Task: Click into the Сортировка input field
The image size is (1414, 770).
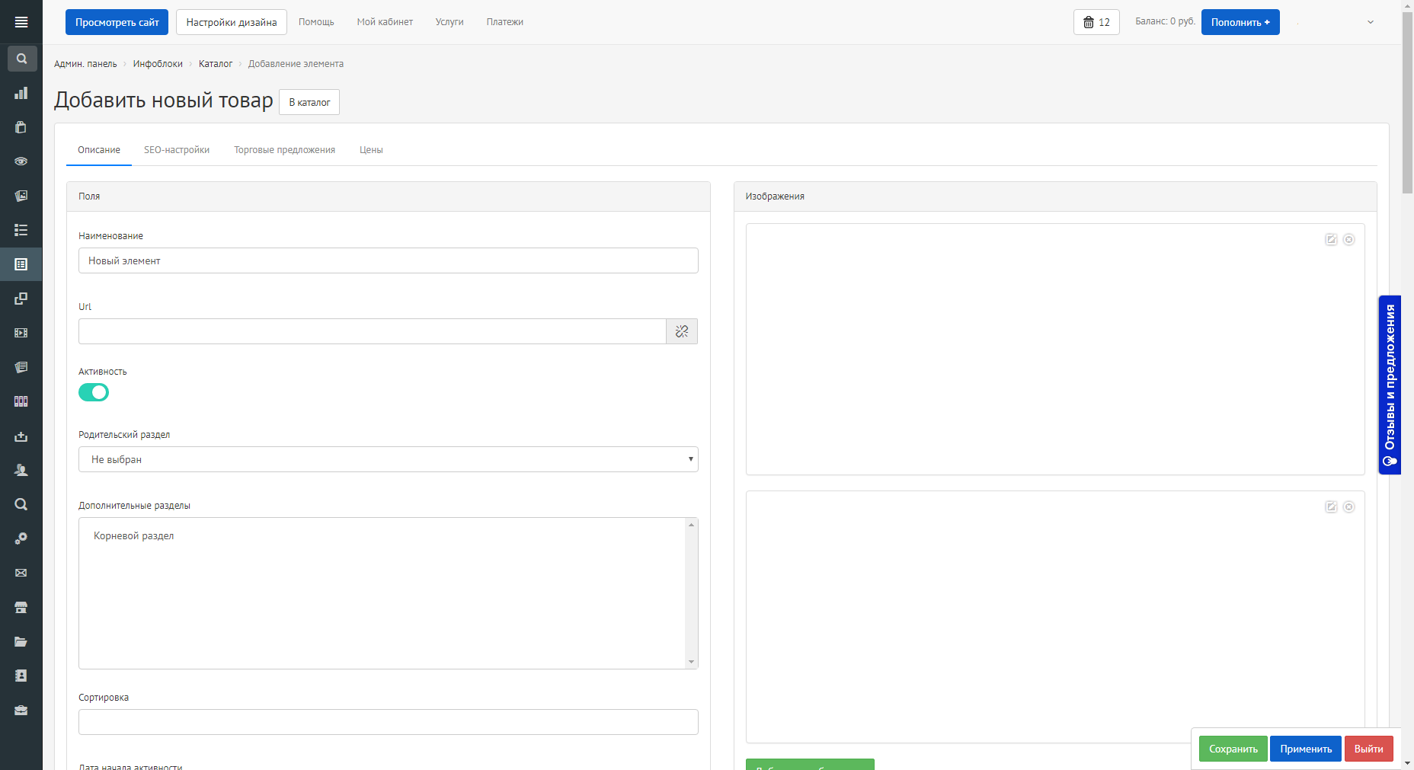Action: [x=388, y=722]
